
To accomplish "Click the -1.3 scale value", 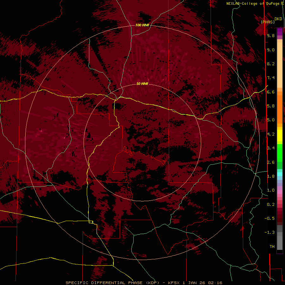I will [x=269, y=232].
